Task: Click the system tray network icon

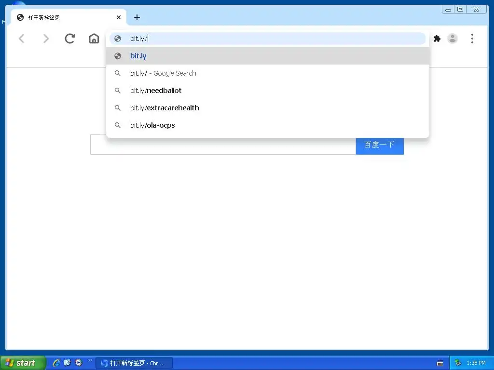Action: pos(458,363)
